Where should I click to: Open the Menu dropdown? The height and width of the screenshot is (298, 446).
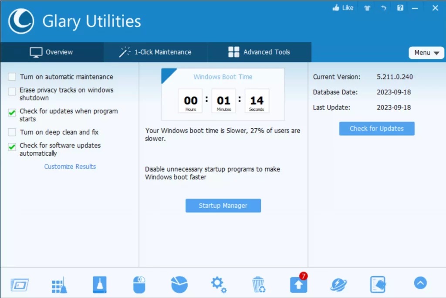(x=426, y=53)
